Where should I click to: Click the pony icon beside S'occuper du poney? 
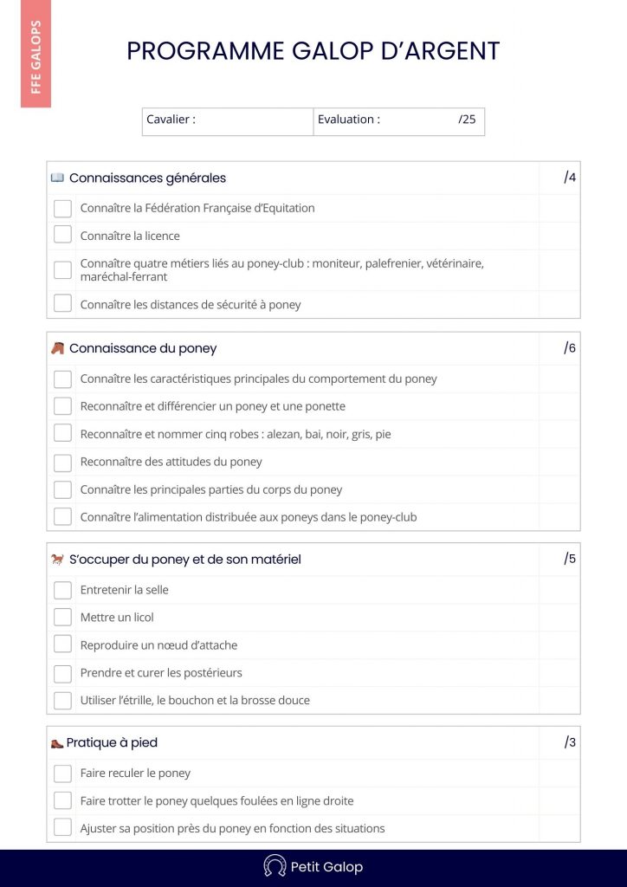(x=57, y=560)
